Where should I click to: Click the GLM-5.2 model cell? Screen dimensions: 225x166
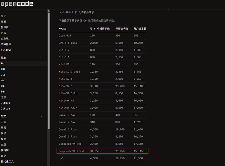point(64,50)
